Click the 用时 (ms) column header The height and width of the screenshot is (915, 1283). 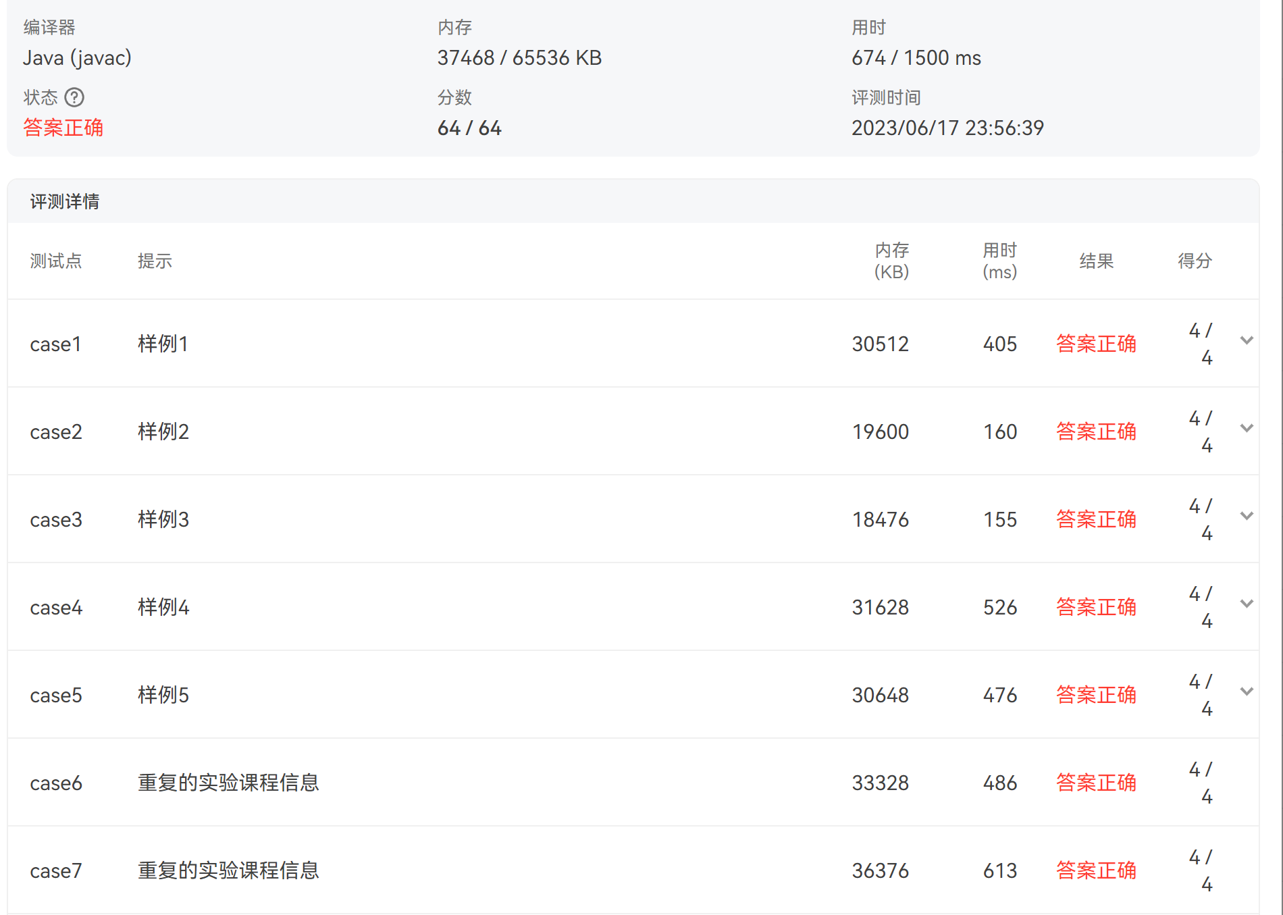pyautogui.click(x=999, y=261)
